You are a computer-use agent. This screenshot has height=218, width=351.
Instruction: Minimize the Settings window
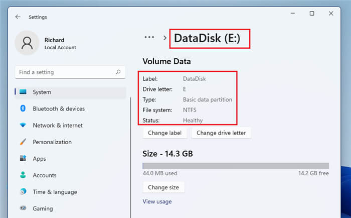tap(292, 13)
